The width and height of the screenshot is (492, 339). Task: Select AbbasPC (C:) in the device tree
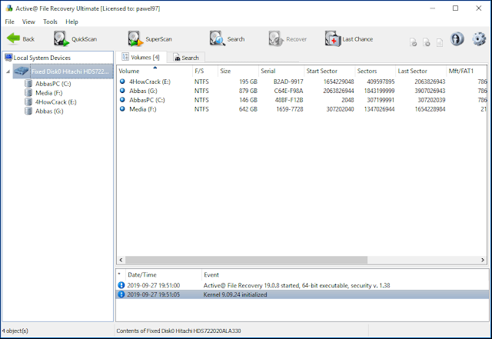(53, 84)
